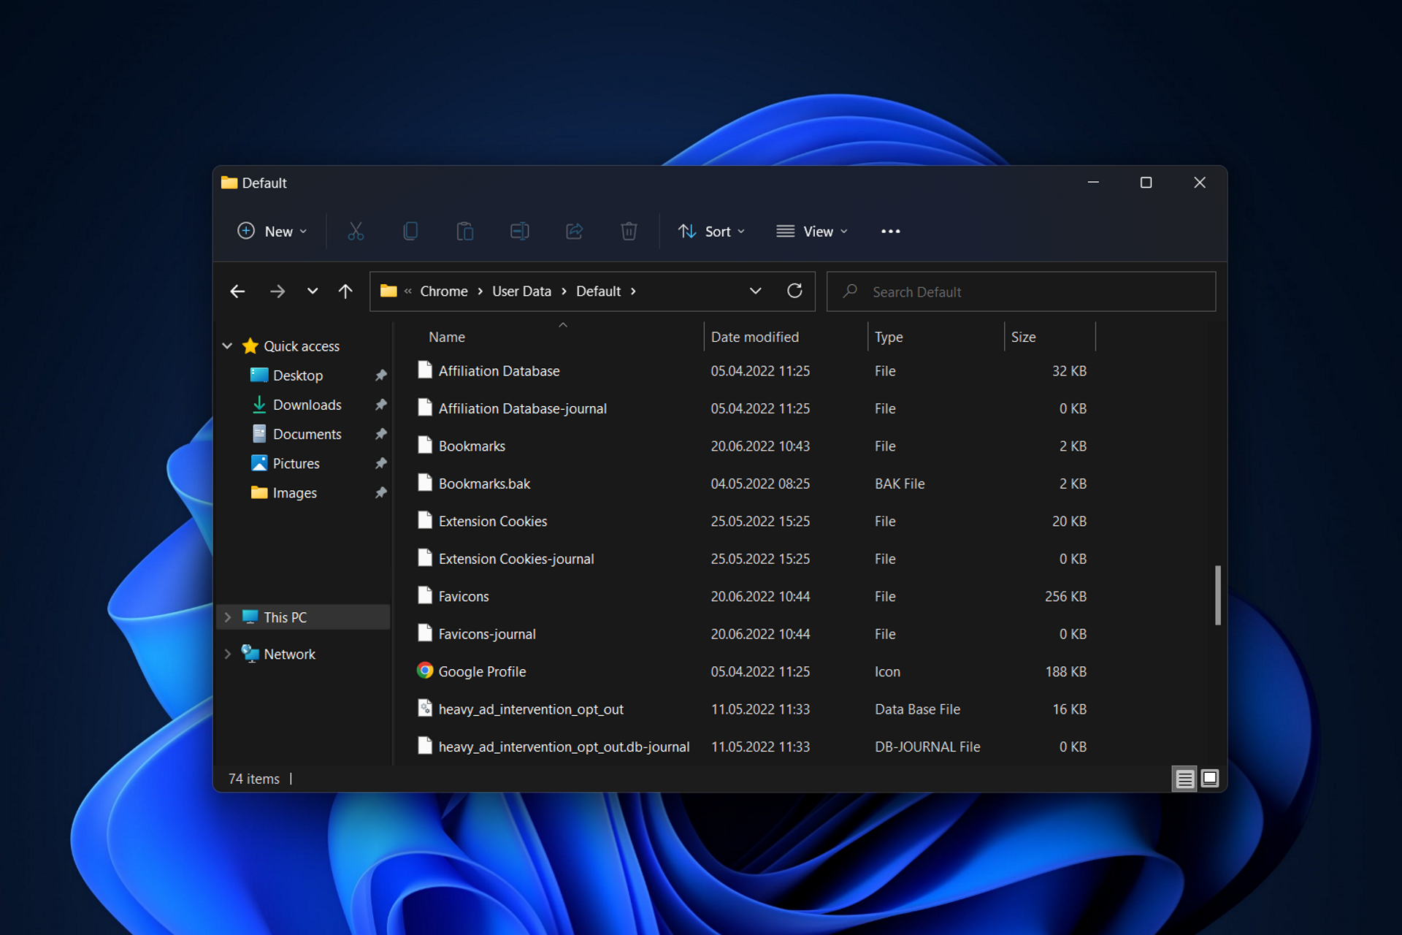Click Google Profile Chrome icon
The height and width of the screenshot is (935, 1402).
tap(425, 671)
